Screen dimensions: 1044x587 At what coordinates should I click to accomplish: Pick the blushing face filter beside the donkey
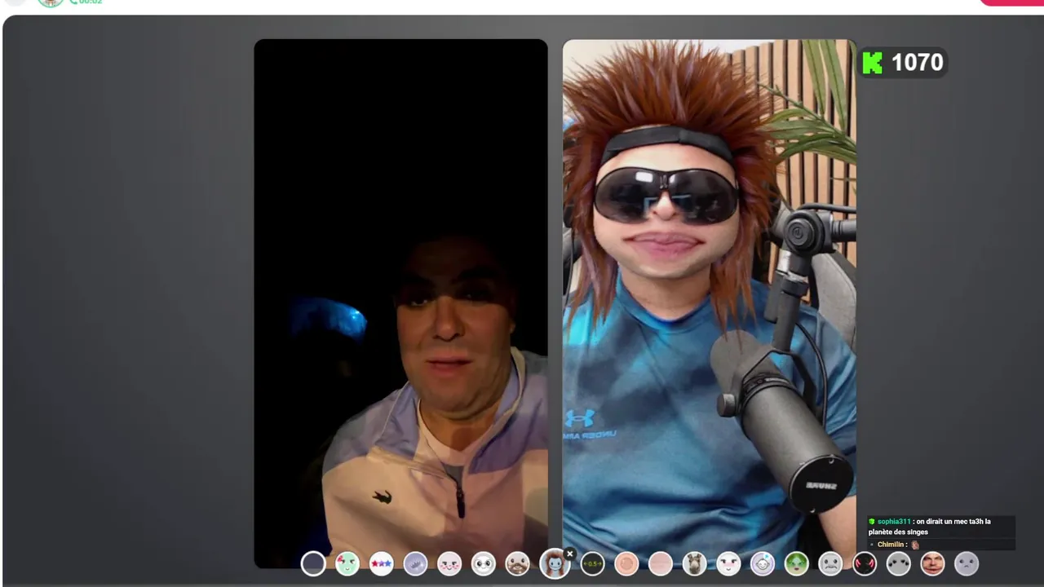[728, 563]
